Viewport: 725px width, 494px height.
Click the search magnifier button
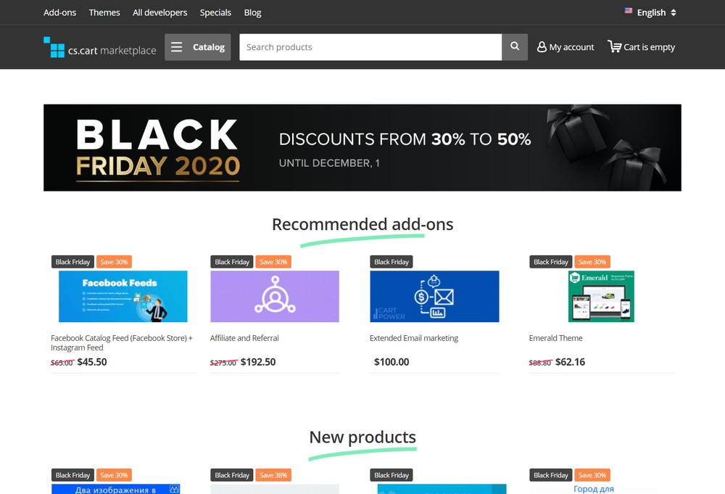pos(515,46)
